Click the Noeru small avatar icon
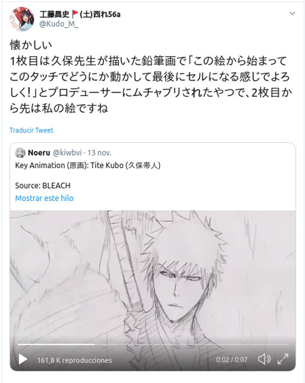This screenshot has width=305, height=383. (x=20, y=153)
